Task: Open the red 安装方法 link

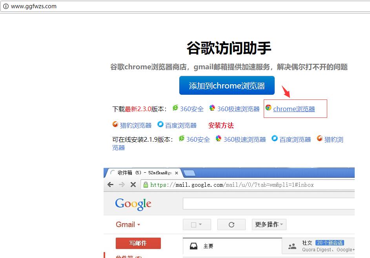Action: tap(221, 125)
